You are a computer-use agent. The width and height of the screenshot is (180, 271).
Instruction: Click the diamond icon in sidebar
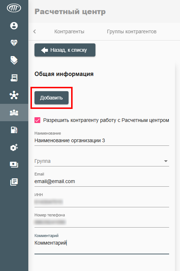pos(14,43)
